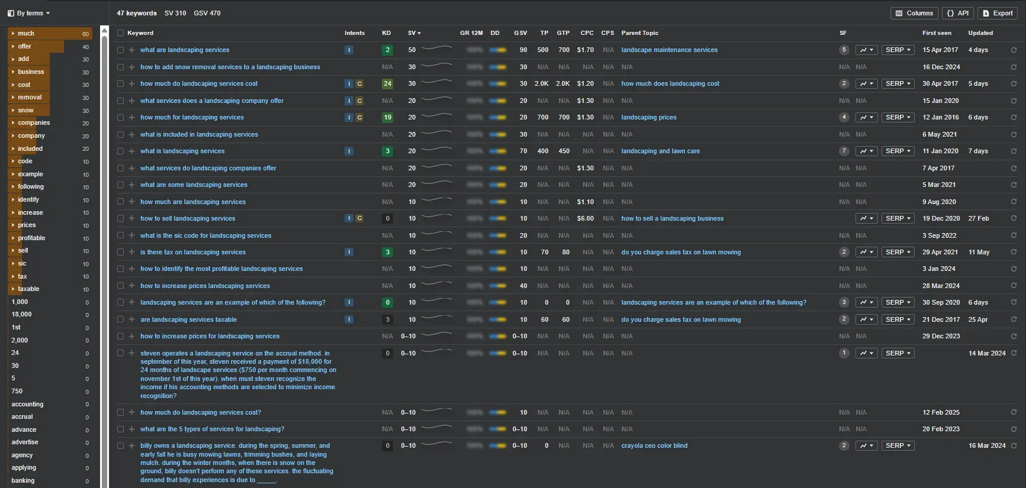Tick the checkbox for 'how much do landscaping services cost'

pyautogui.click(x=121, y=84)
